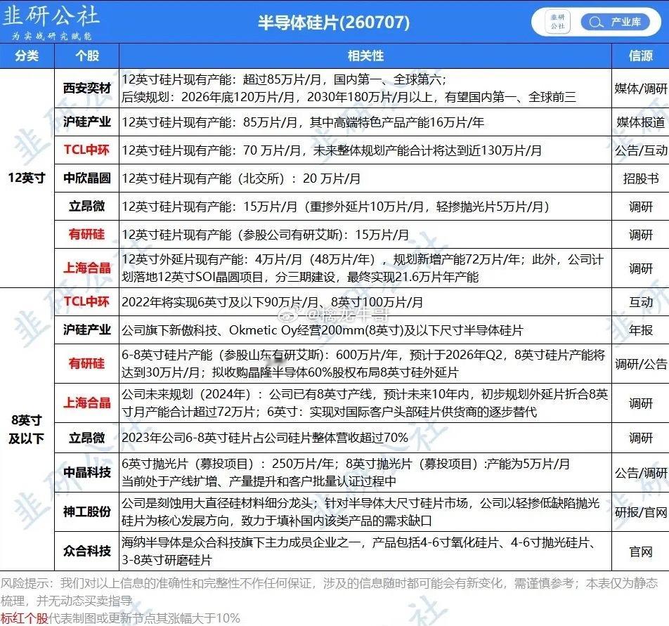Click the 8英寸及以下 category cell
This screenshot has width=669, height=626.
pyautogui.click(x=27, y=429)
